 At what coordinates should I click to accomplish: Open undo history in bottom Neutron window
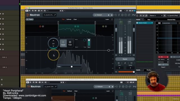tap(116, 87)
